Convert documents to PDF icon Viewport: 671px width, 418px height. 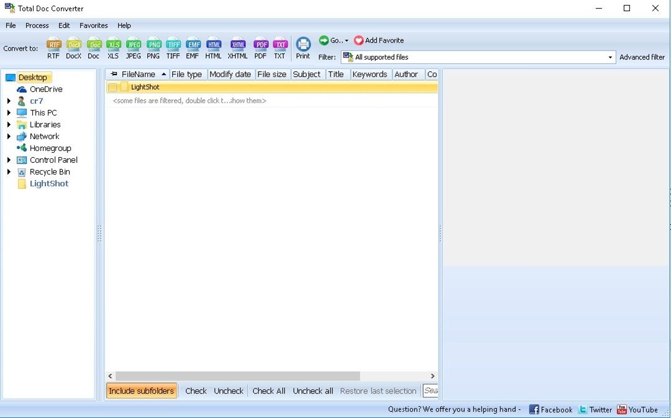[260, 48]
